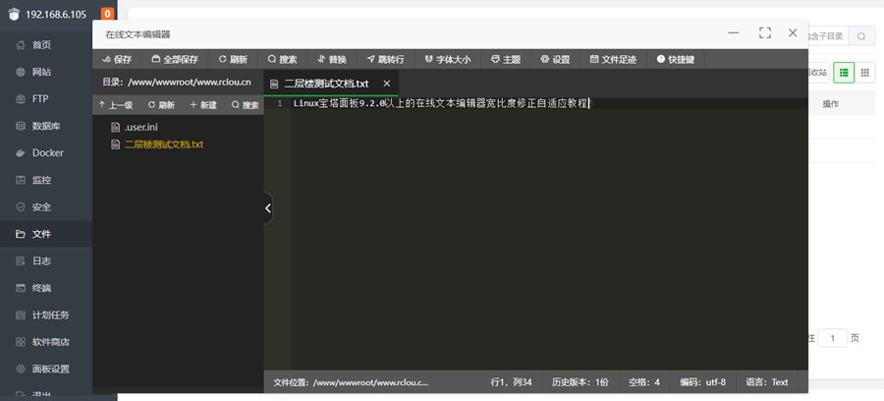The image size is (884, 401).
Task: Switch file manager to grid view
Action: pyautogui.click(x=864, y=72)
